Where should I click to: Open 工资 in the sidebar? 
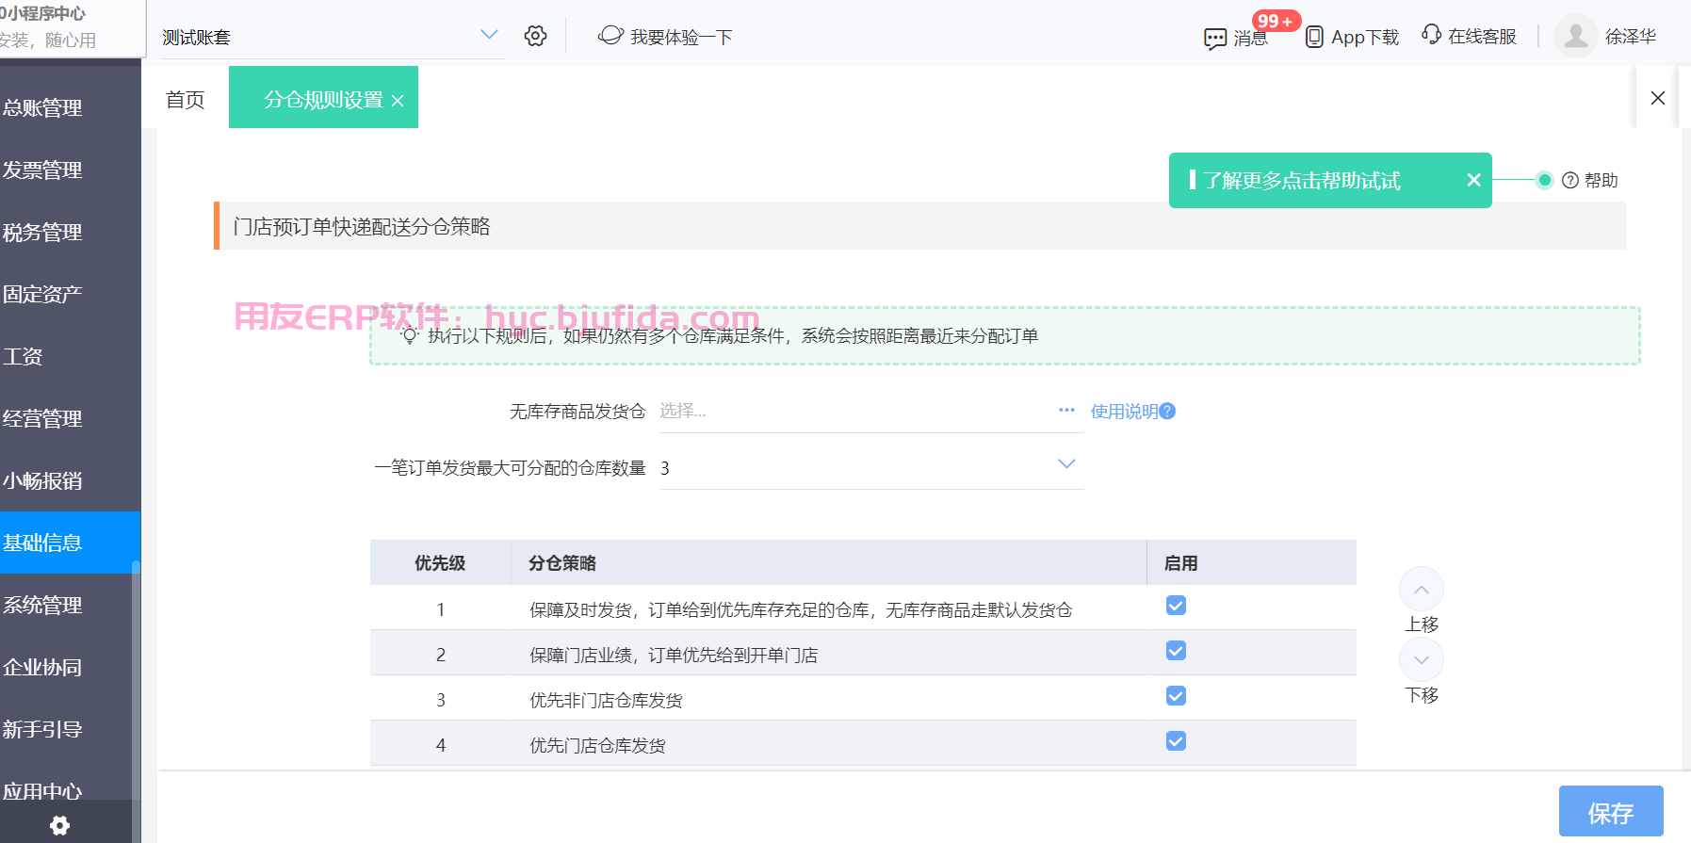coord(71,356)
